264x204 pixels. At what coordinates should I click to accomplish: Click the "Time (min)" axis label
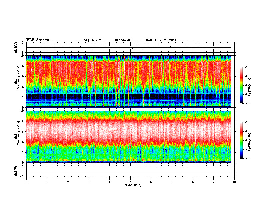coord(133,185)
